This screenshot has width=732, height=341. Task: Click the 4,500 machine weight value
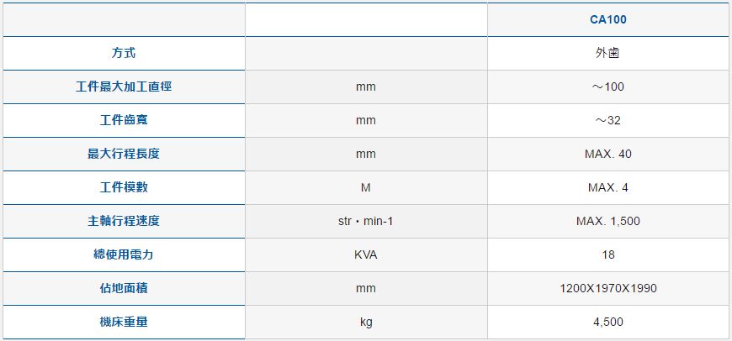(x=608, y=322)
